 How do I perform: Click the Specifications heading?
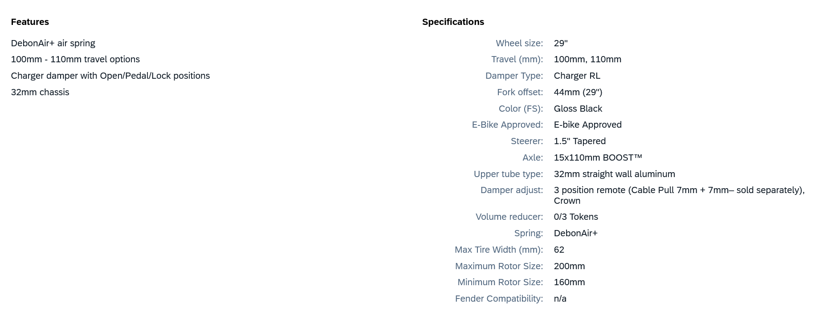click(x=453, y=22)
